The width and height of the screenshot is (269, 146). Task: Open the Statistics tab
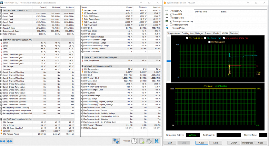tap(234, 33)
